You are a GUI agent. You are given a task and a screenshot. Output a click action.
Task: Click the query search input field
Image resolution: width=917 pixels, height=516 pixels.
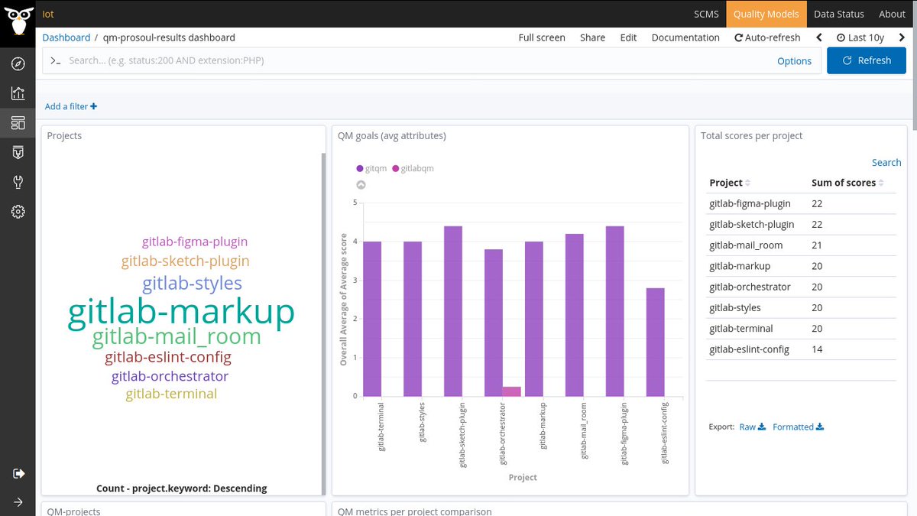(x=413, y=60)
